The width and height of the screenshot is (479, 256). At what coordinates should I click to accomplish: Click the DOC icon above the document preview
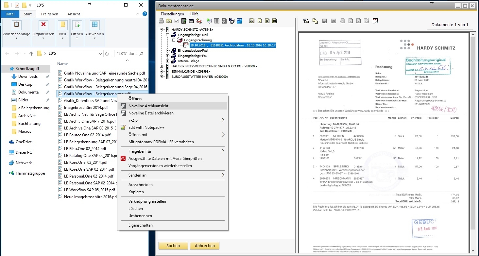(375, 21)
